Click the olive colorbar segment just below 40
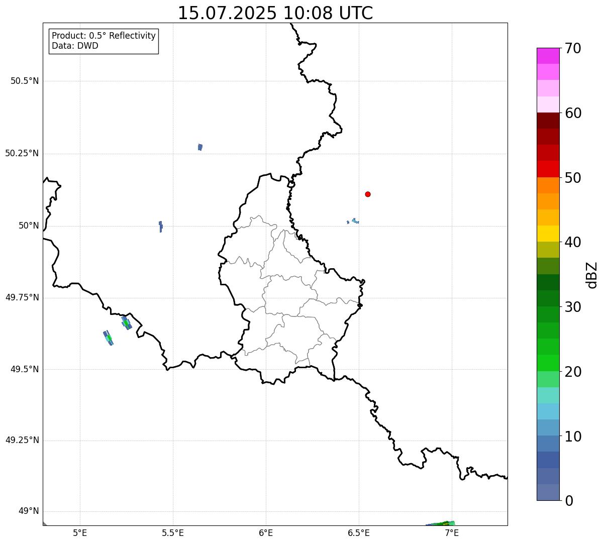 (548, 250)
